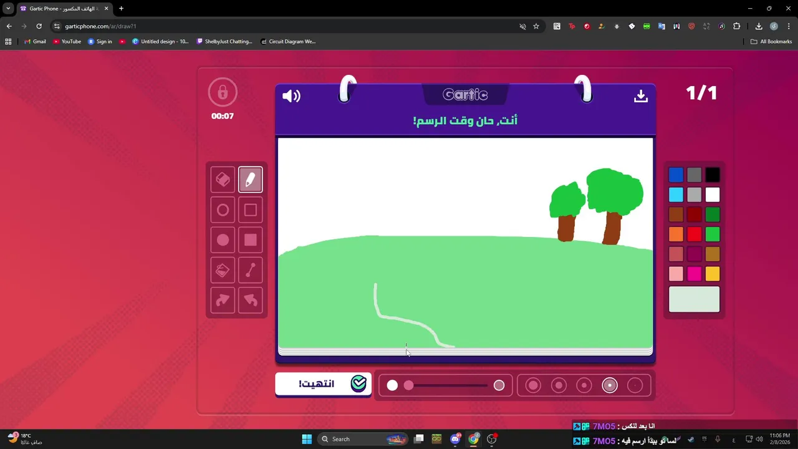Open Chrome from the taskbar

[474, 439]
